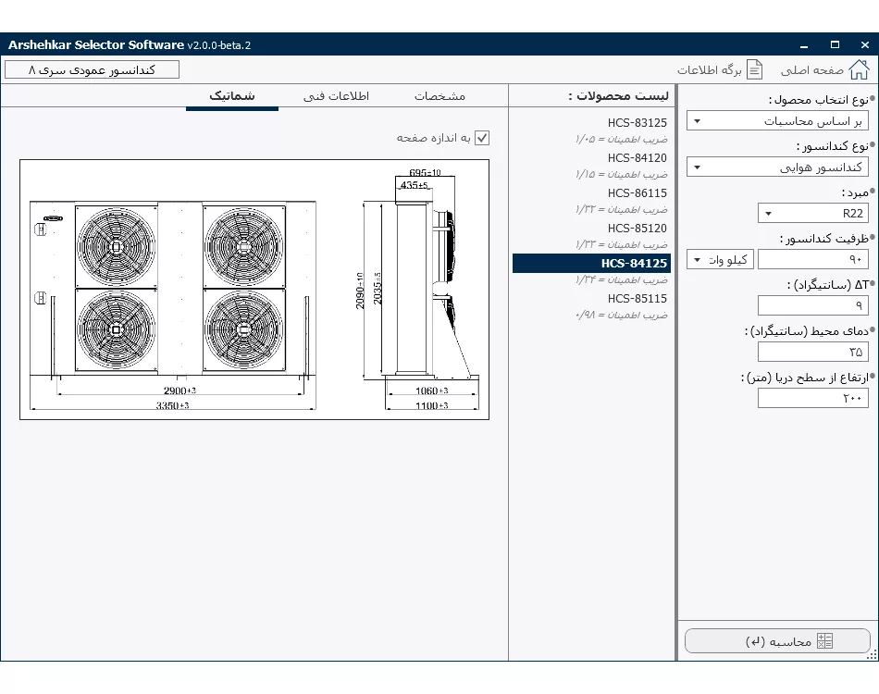Viewport: 879px width, 694px height.
Task: Open the datasheet document icon
Action: pos(755,69)
